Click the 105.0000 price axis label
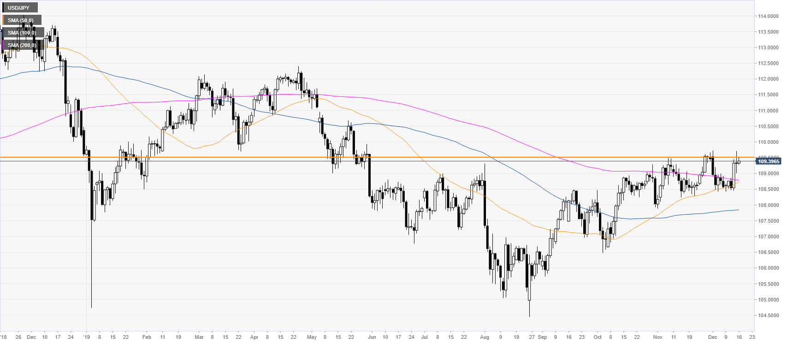The width and height of the screenshot is (787, 343). coord(768,300)
